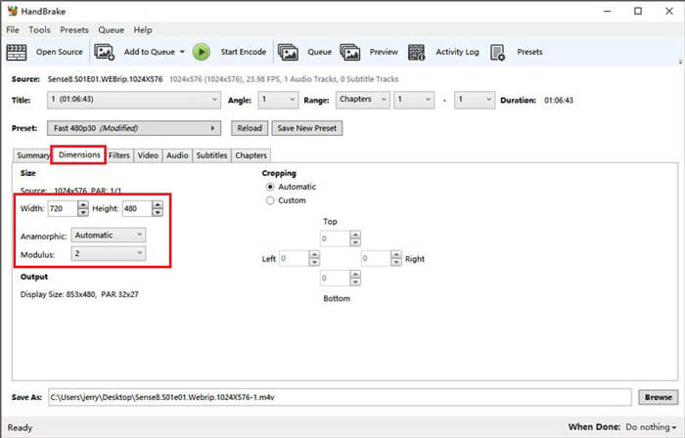The image size is (685, 438).
Task: Increase Width with the up stepper arrow
Action: click(x=83, y=204)
